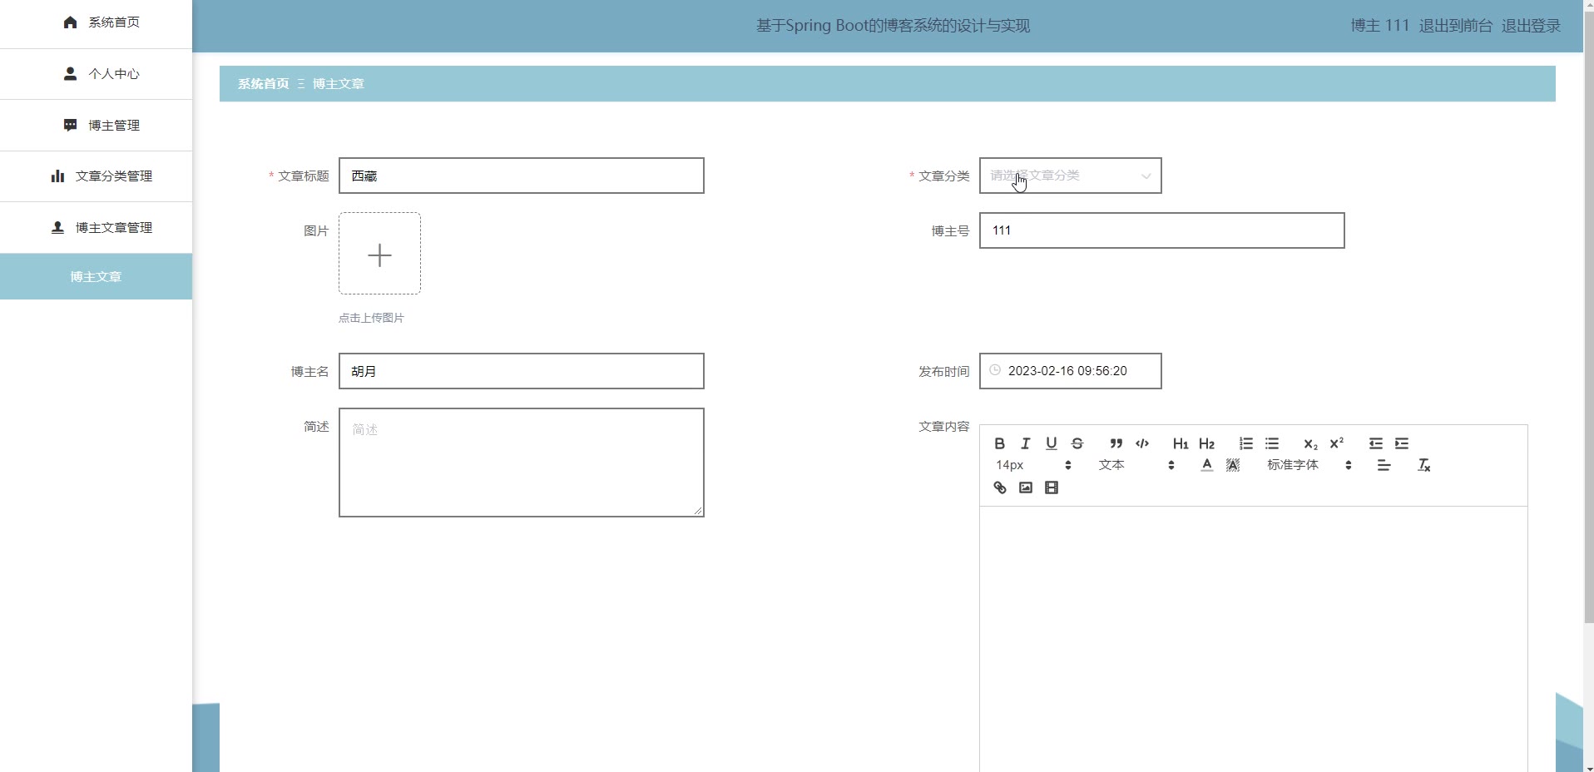Open the text alignment options
This screenshot has height=772, width=1594.
point(1384,465)
